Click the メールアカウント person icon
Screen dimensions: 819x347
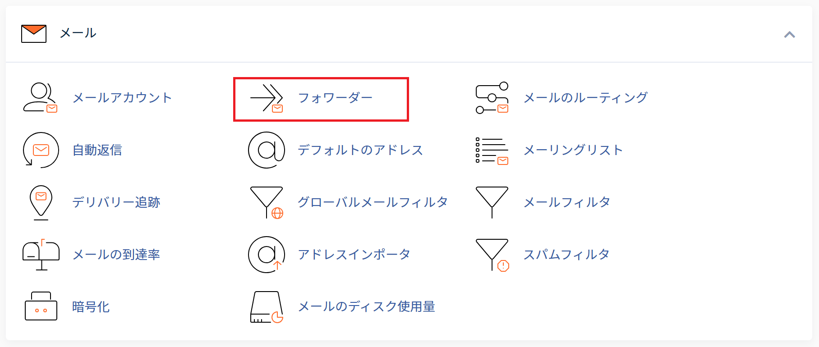pyautogui.click(x=40, y=97)
